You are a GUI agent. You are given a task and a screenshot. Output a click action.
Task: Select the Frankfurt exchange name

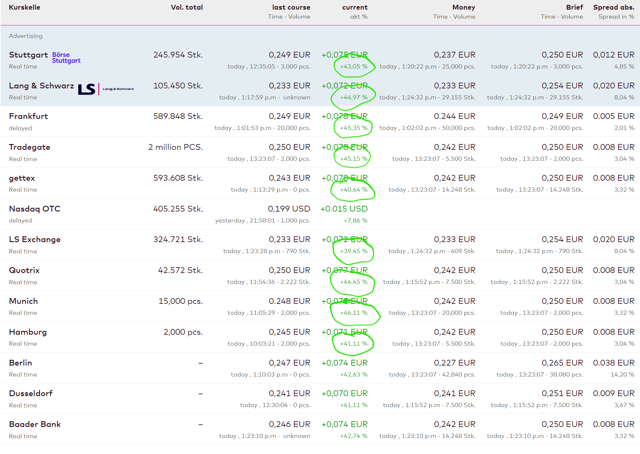28,116
